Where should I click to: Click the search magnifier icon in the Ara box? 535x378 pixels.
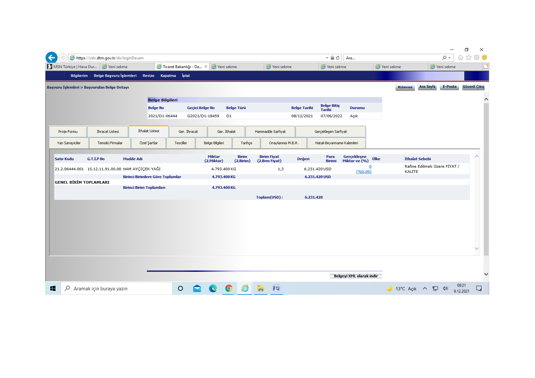click(444, 58)
